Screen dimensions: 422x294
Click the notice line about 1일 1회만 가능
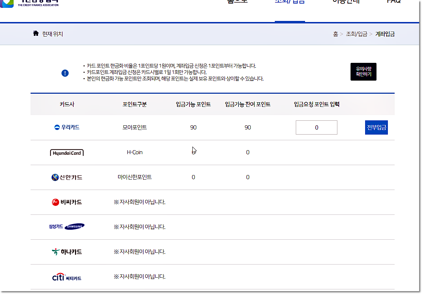click(146, 72)
